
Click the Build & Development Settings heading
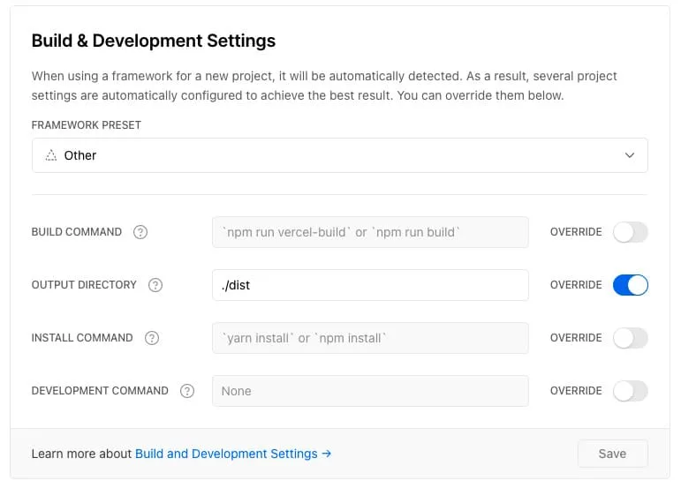pos(154,41)
